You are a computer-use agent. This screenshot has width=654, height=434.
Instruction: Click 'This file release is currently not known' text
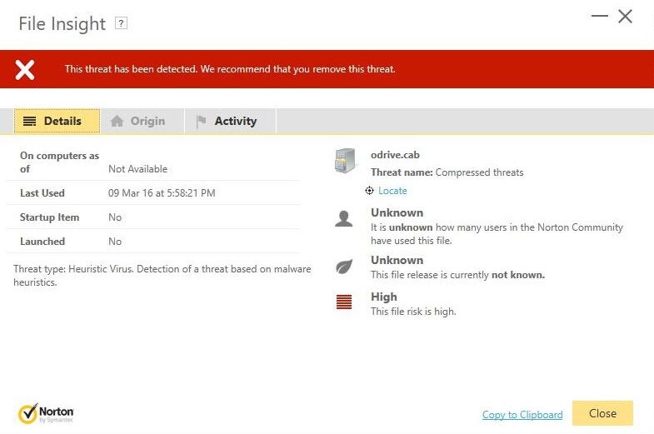457,275
